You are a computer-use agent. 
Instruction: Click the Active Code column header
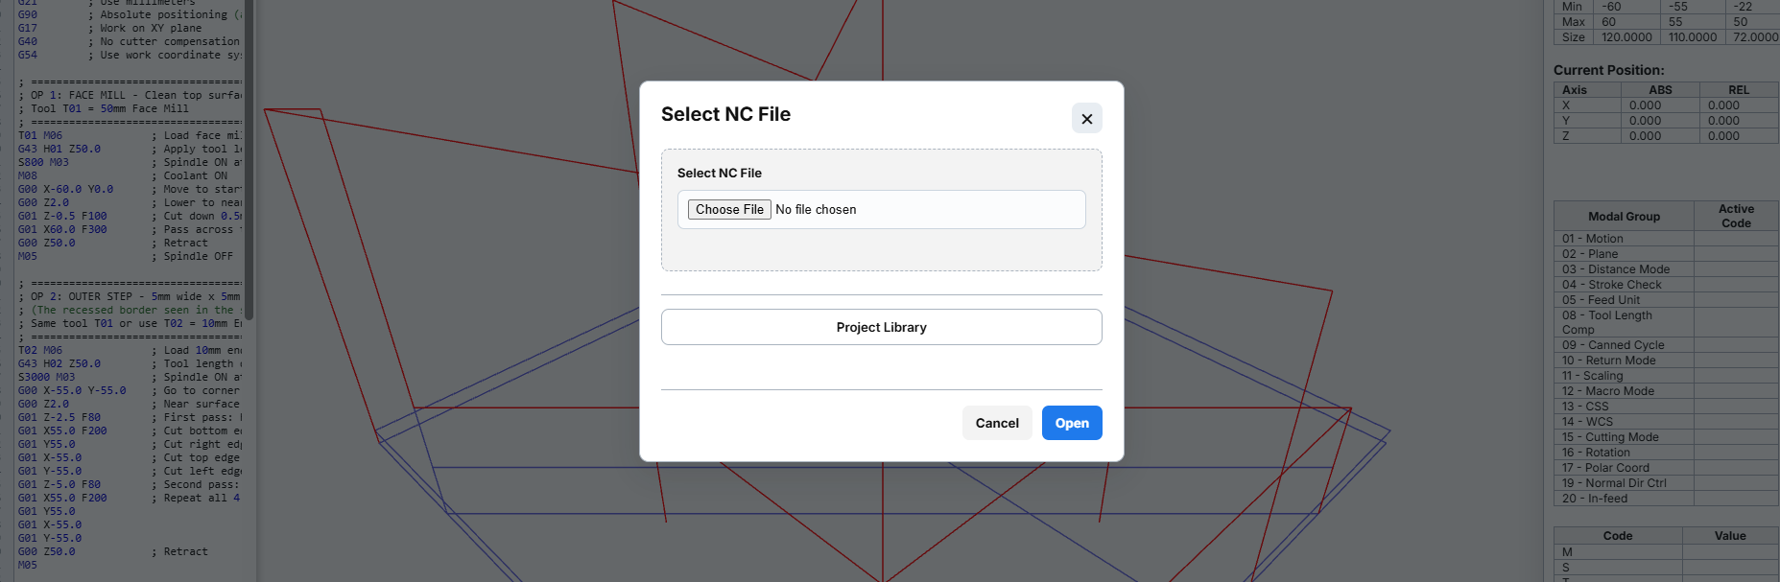click(1736, 216)
